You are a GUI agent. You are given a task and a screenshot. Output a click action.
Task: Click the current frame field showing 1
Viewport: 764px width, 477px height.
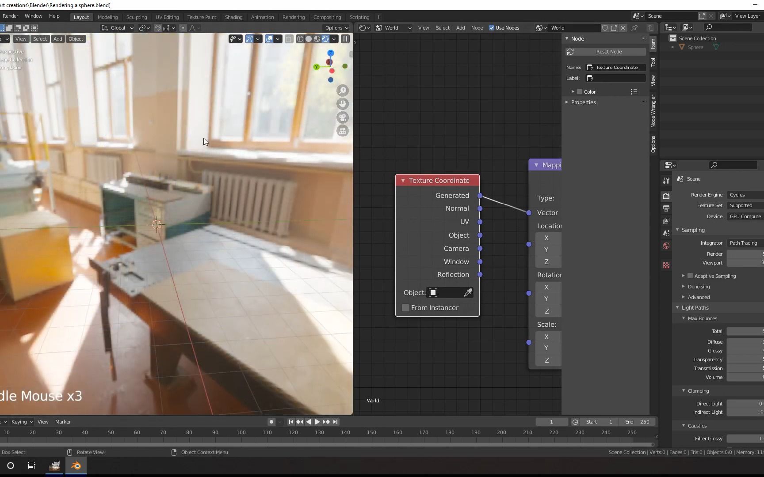point(552,422)
